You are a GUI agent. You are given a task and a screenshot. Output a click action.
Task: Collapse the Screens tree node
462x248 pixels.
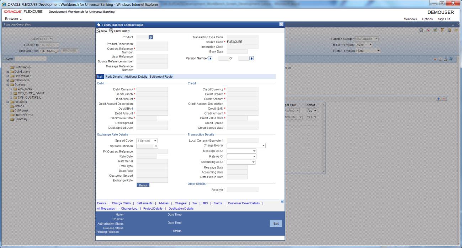[8, 85]
